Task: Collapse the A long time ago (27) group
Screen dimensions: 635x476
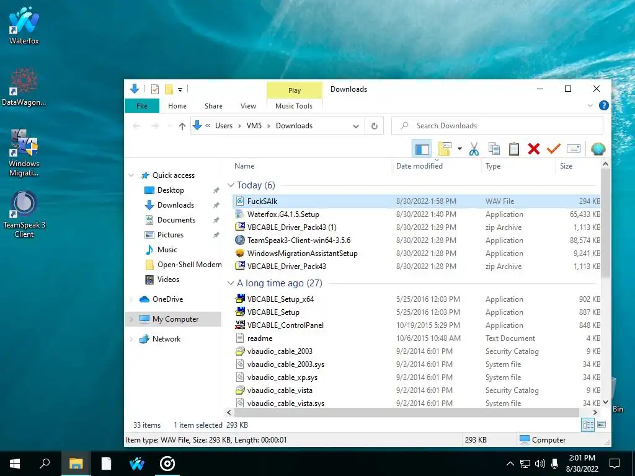Action: pyautogui.click(x=231, y=283)
